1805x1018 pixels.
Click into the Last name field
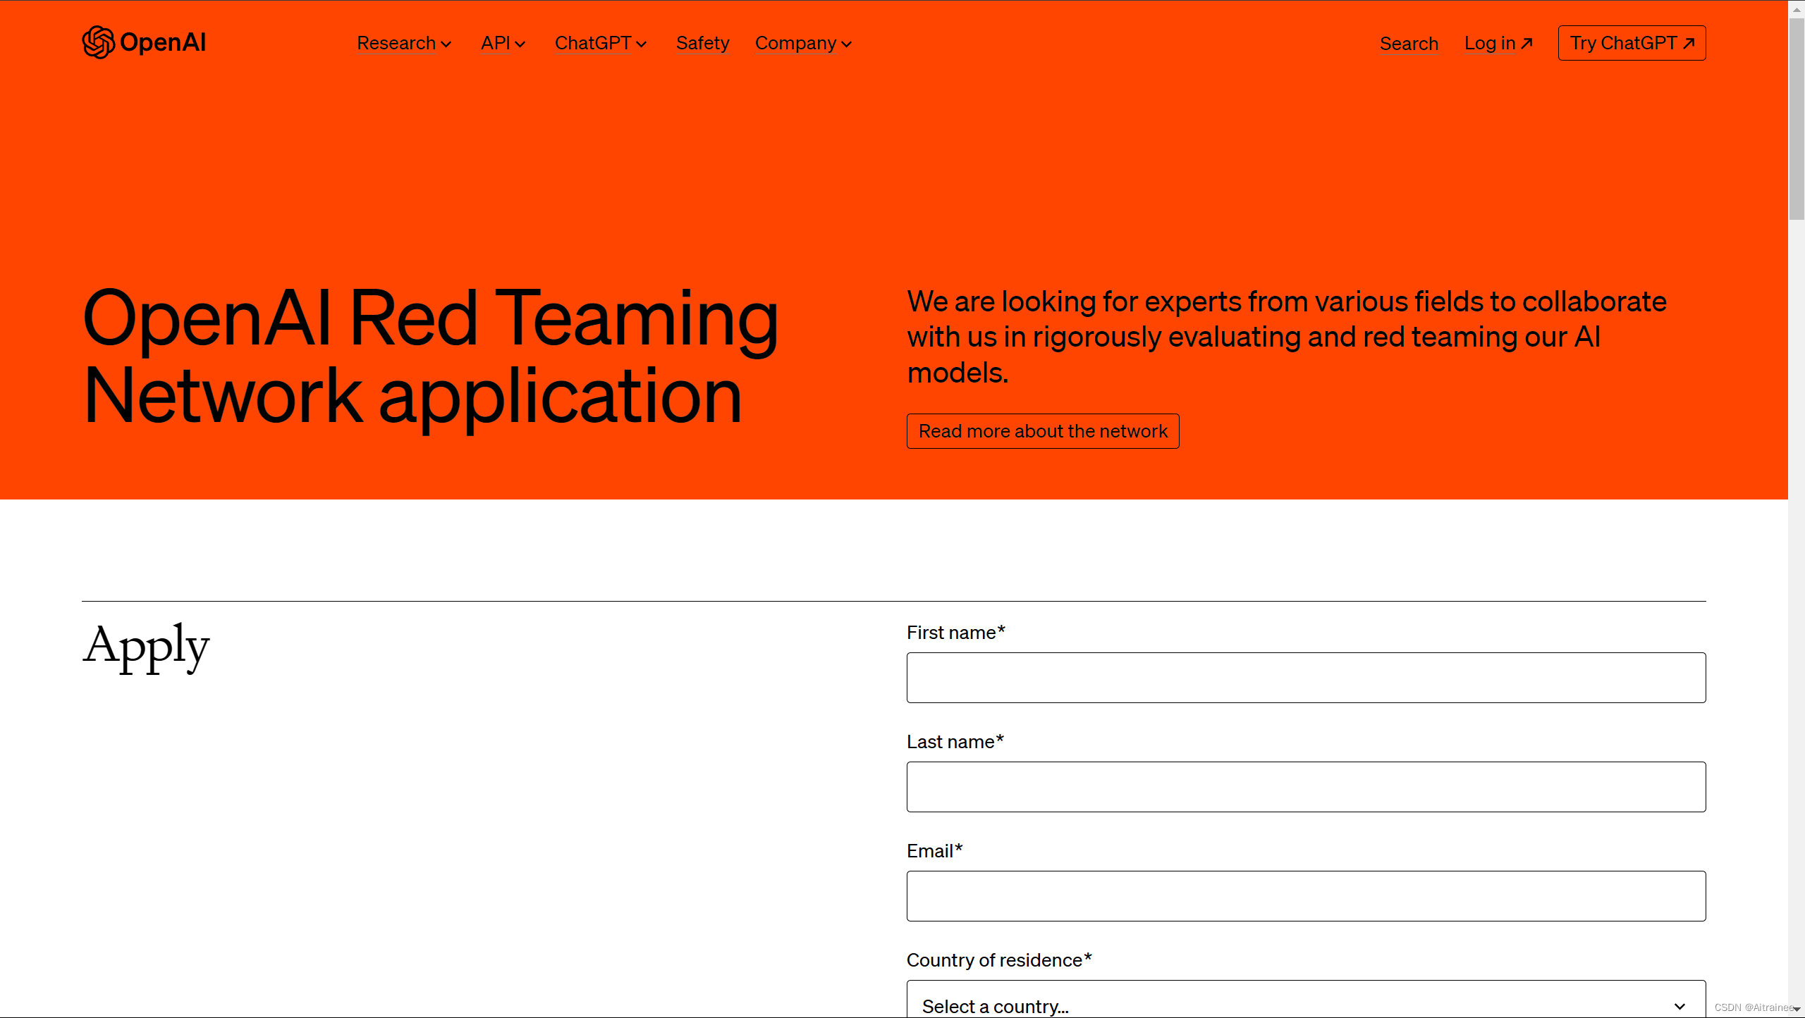pos(1306,787)
